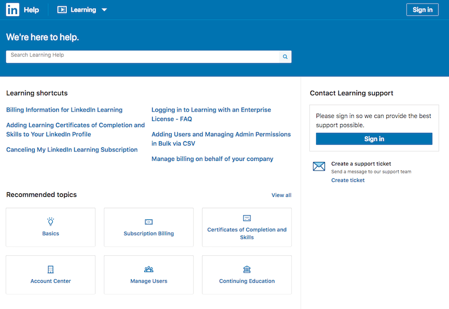449x309 pixels.
Task: Open Adding Learning Certificates of Completion link
Action: [76, 130]
